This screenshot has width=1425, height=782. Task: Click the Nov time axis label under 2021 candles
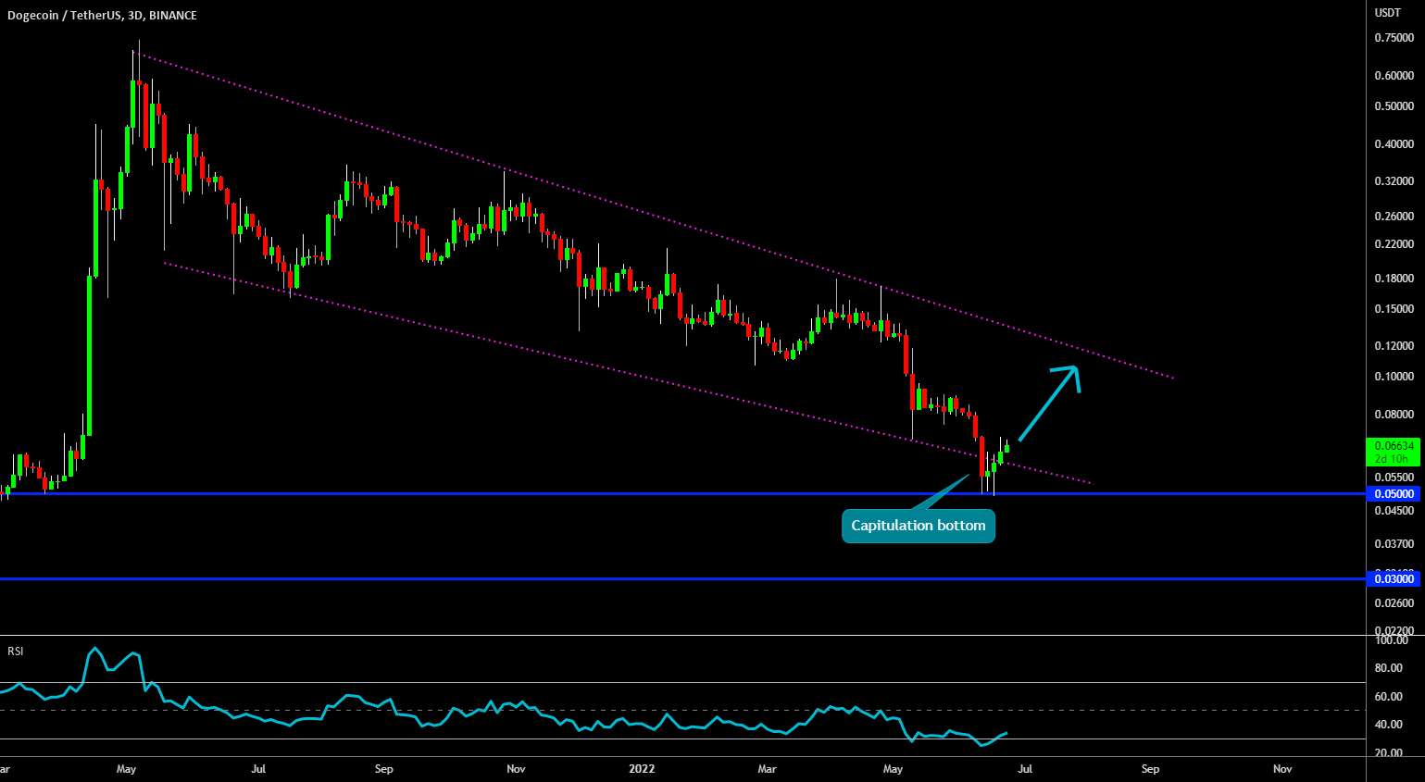pos(517,769)
